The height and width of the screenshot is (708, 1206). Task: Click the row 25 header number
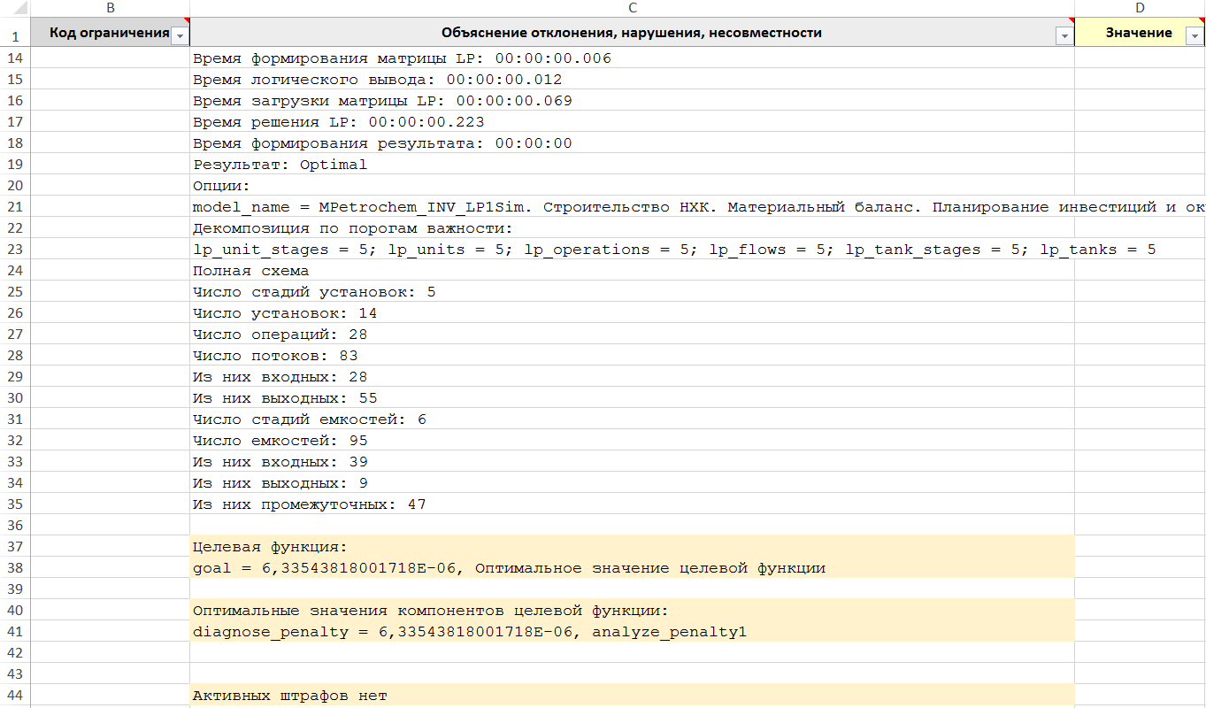[x=15, y=292]
